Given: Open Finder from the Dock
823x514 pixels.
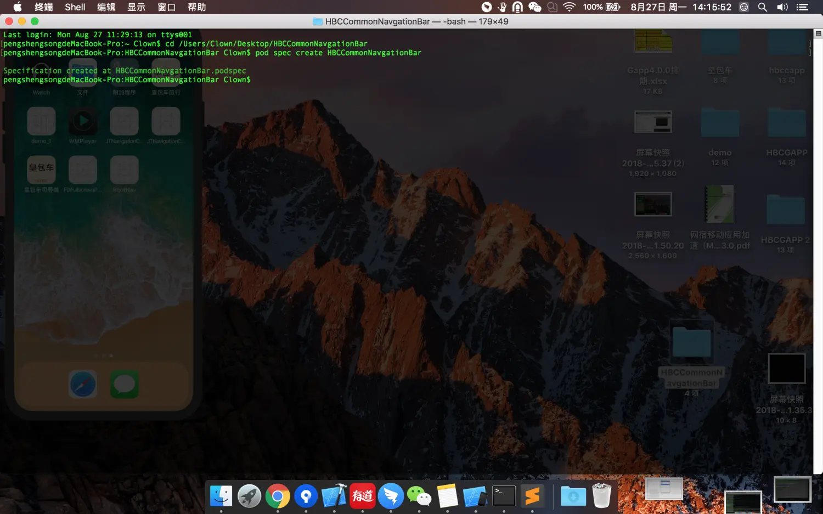Looking at the screenshot, I should click(x=221, y=496).
